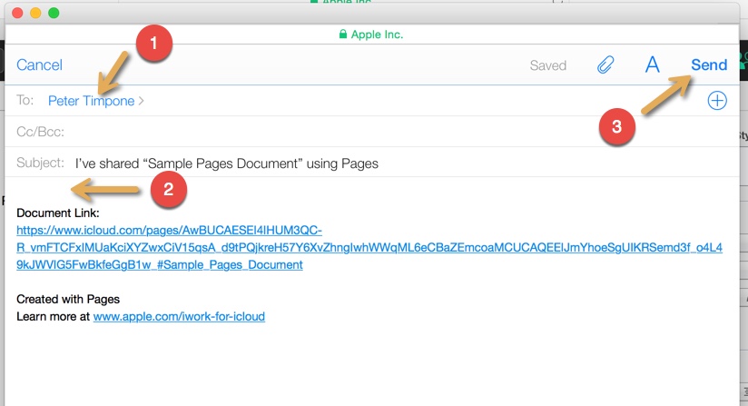748x406 pixels.
Task: Open the icloud.com pages document link
Action: (369, 247)
